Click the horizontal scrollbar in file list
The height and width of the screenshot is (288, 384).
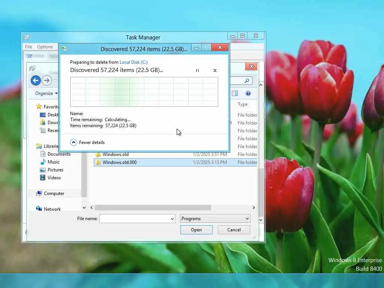[x=153, y=208]
